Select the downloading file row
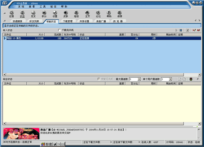The width and height of the screenshot is (204, 147). coord(102,38)
